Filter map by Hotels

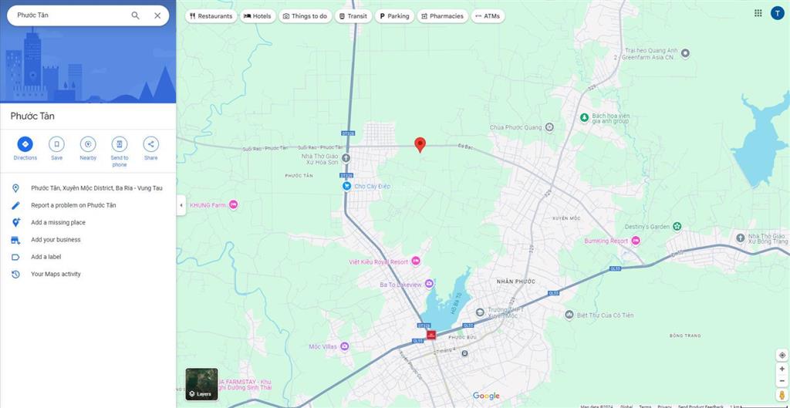tap(258, 16)
